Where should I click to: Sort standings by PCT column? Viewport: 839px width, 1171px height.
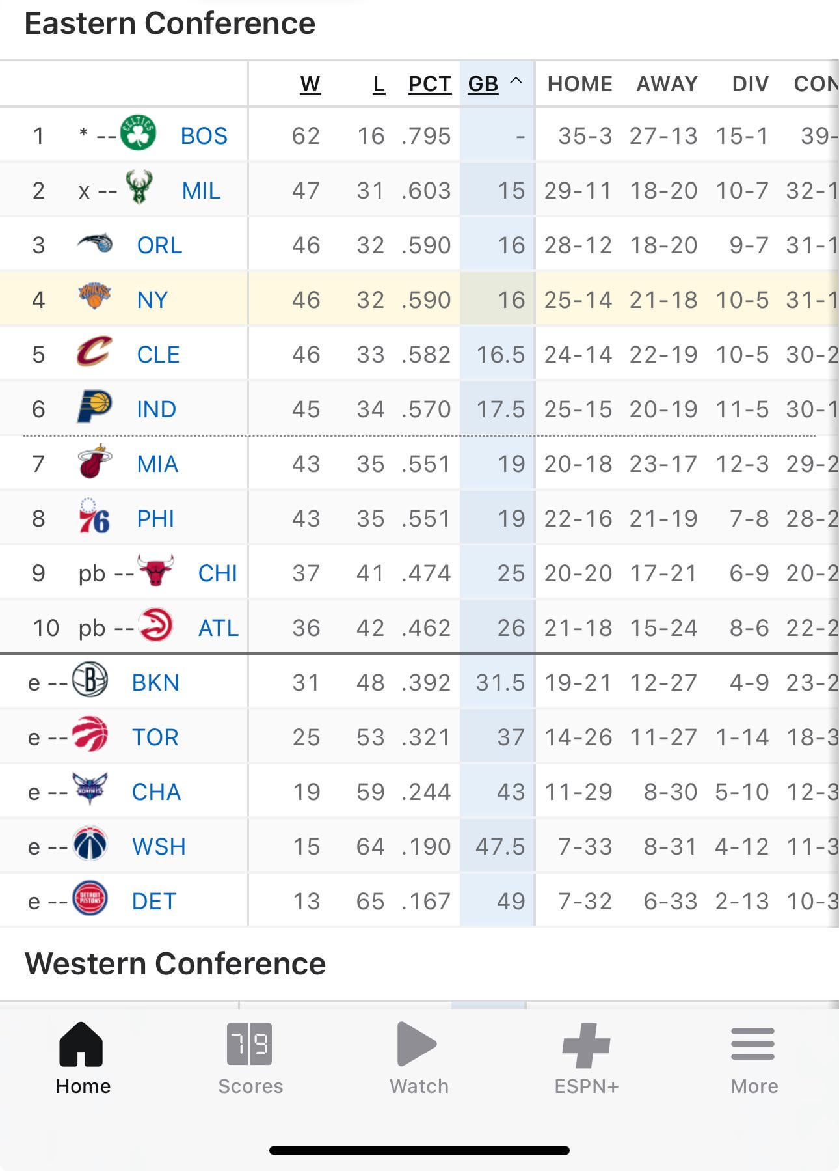click(x=429, y=84)
